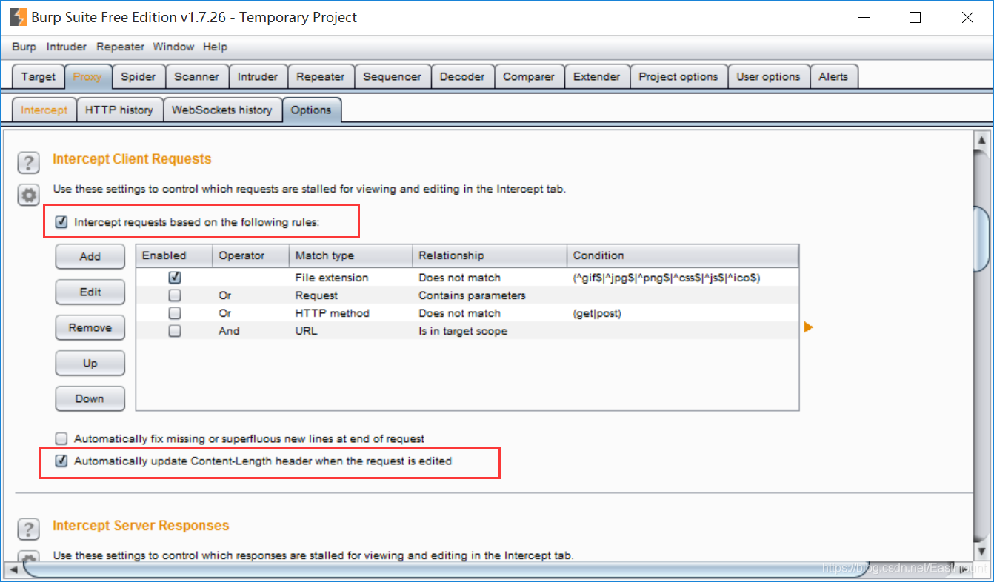Enable the URL in target scope rule

[175, 331]
